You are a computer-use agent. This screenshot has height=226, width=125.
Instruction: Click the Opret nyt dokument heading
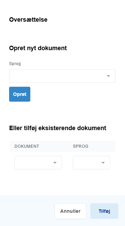38,48
